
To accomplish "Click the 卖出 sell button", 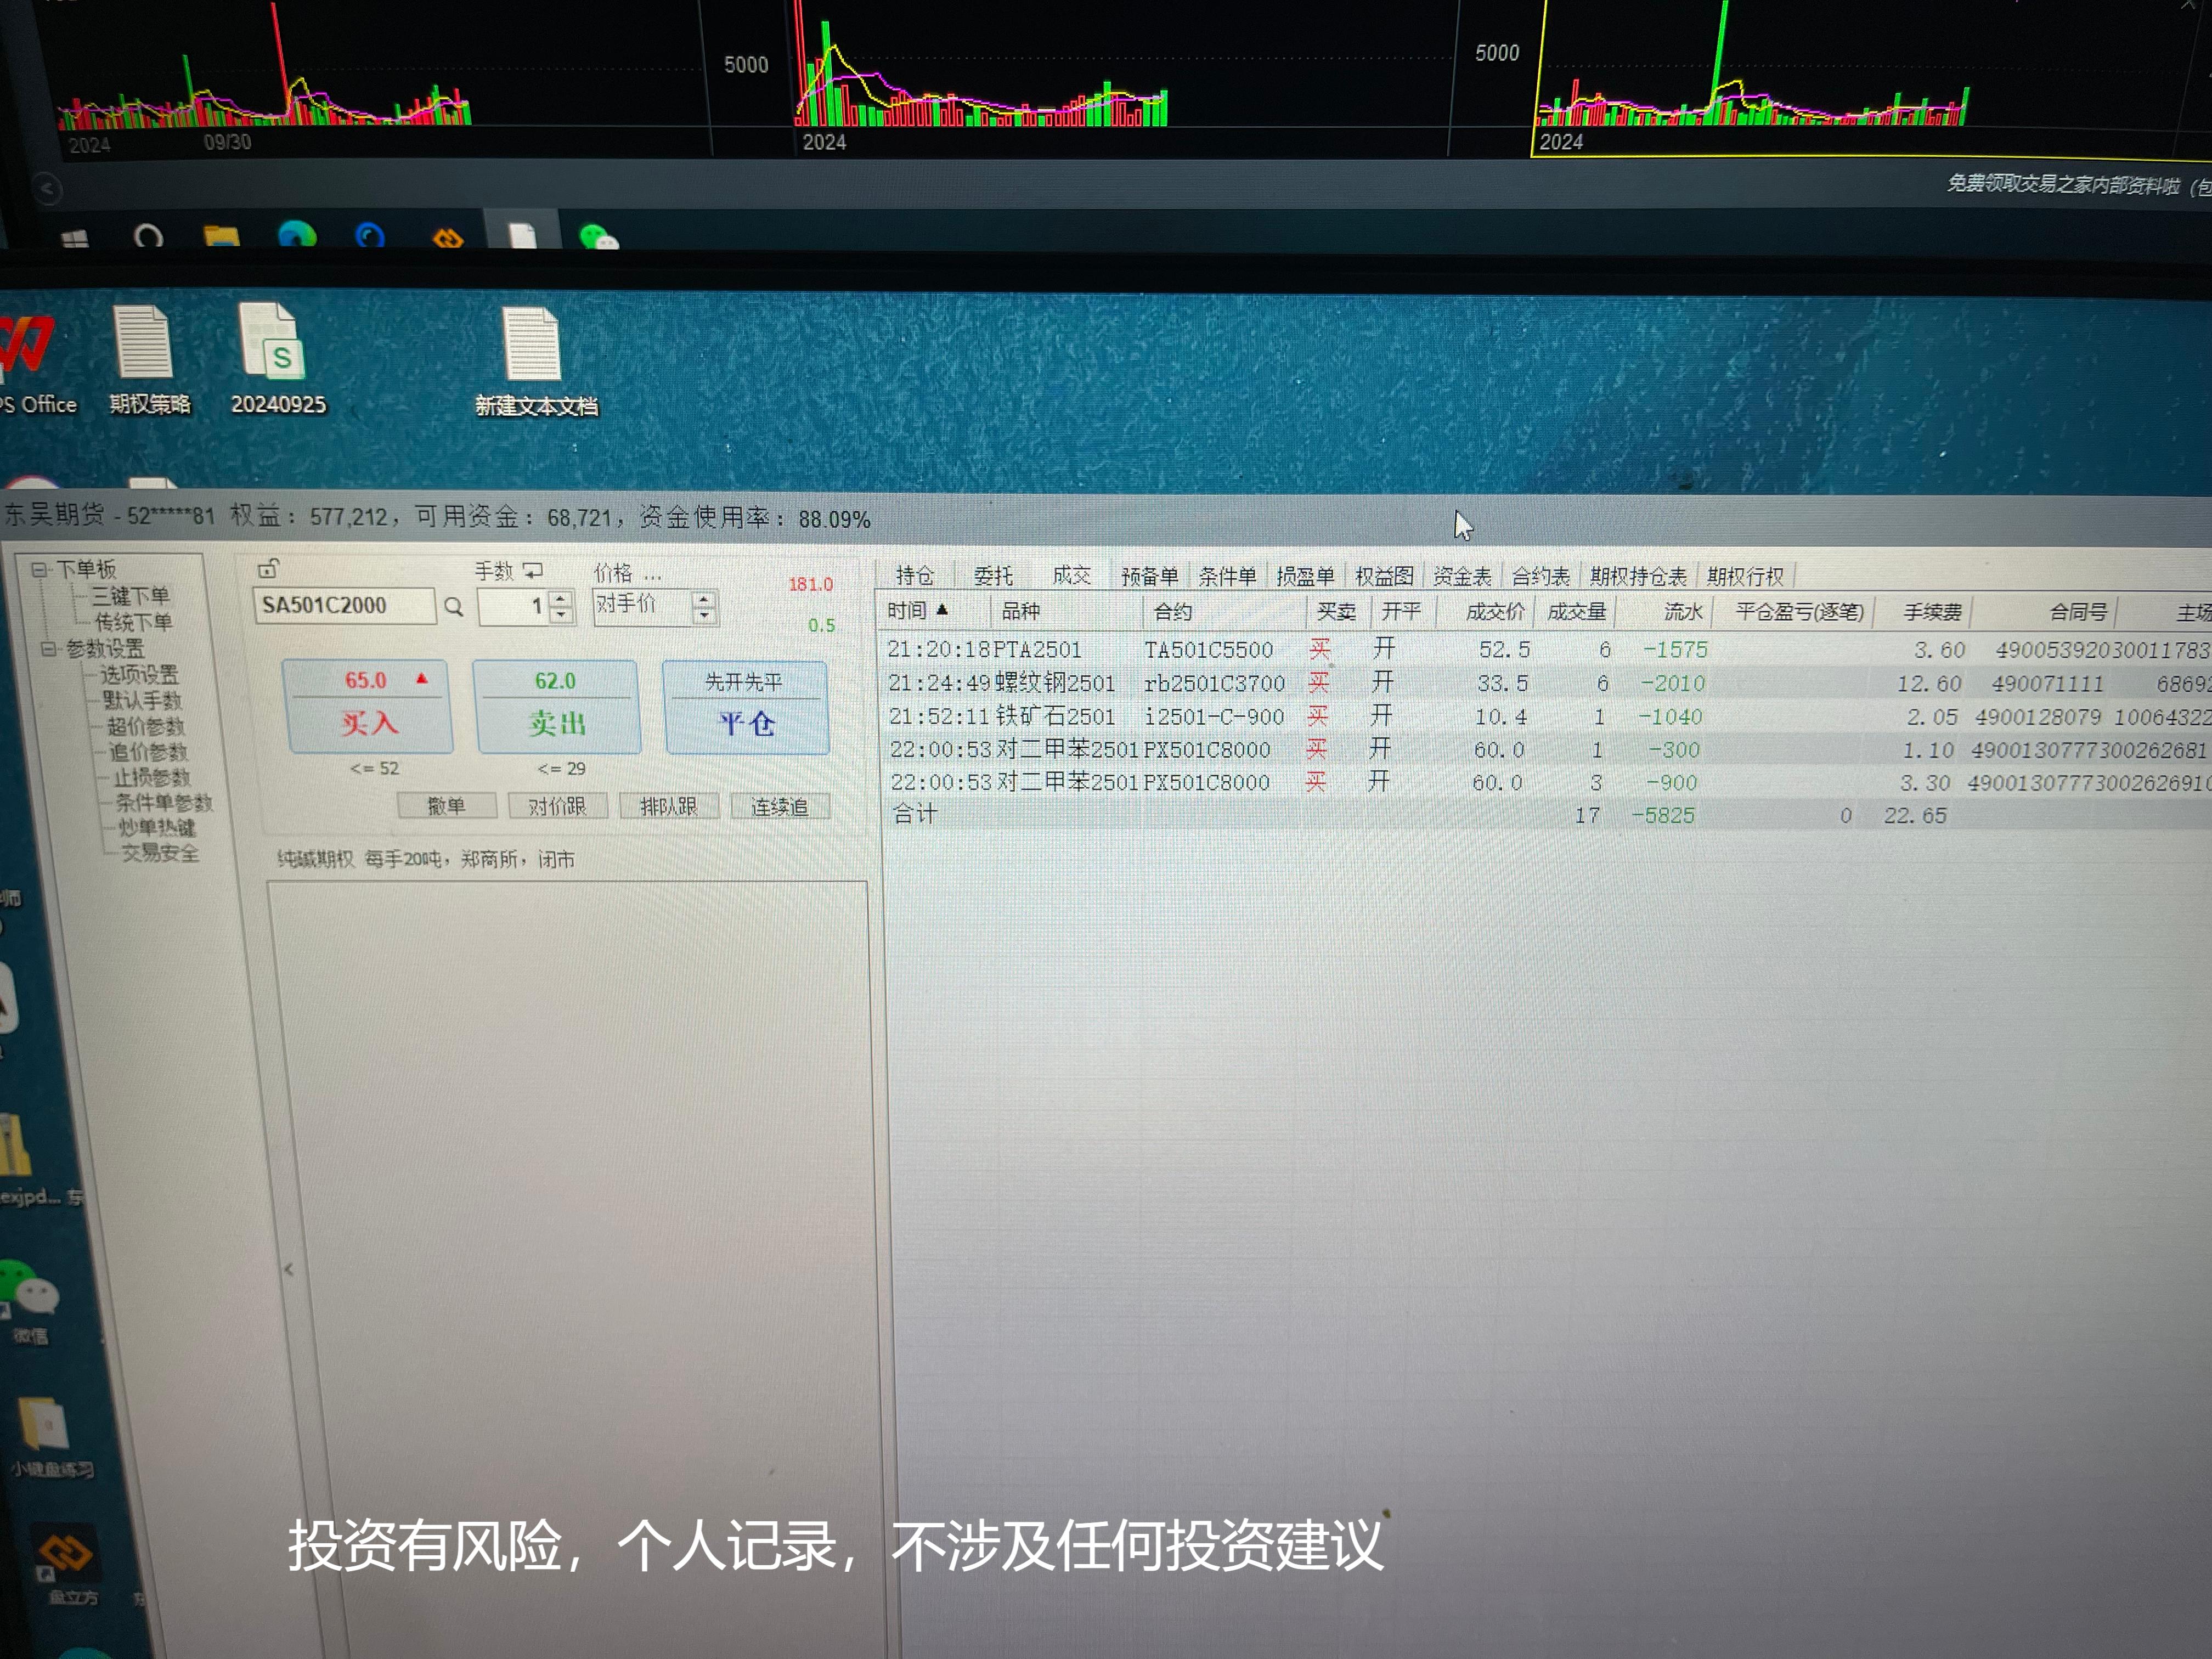I will 556,707.
